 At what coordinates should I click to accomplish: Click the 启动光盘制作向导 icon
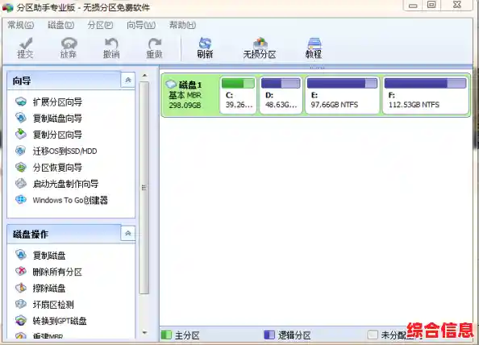pos(21,184)
